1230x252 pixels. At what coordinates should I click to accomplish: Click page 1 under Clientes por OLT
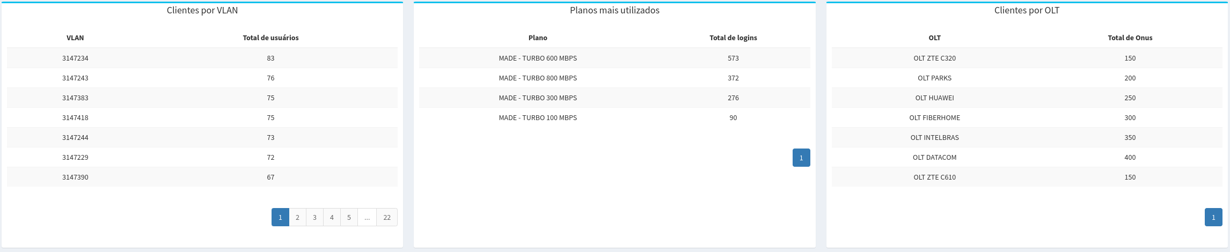[1213, 217]
